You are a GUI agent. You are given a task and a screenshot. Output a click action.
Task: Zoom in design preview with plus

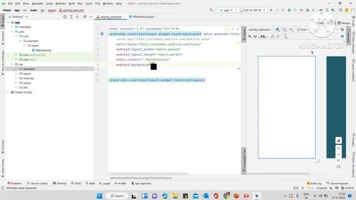pos(339,148)
